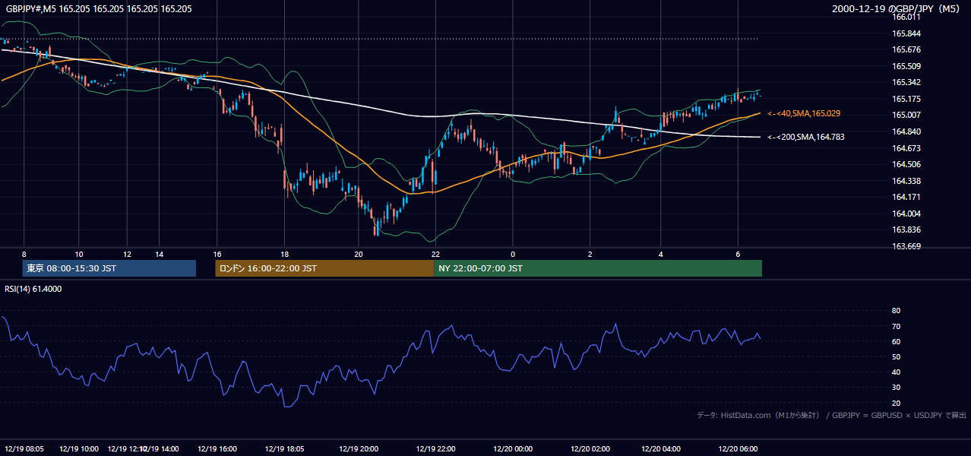971x456 pixels.
Task: Click the 12/19 20:00 date label
Action: (x=359, y=449)
